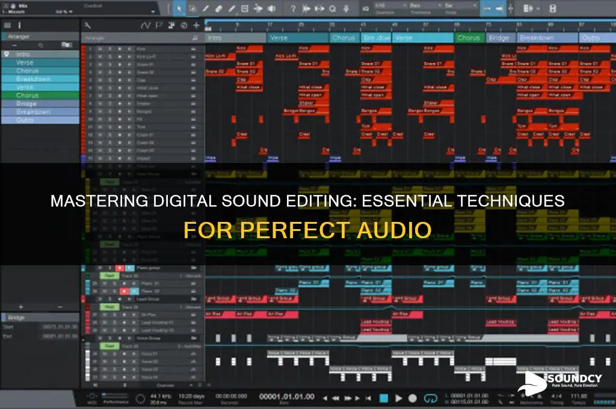
Task: Open the Snap mode dropdown
Action: [461, 5]
